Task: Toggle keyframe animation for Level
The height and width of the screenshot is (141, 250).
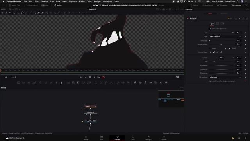Action: point(245,33)
